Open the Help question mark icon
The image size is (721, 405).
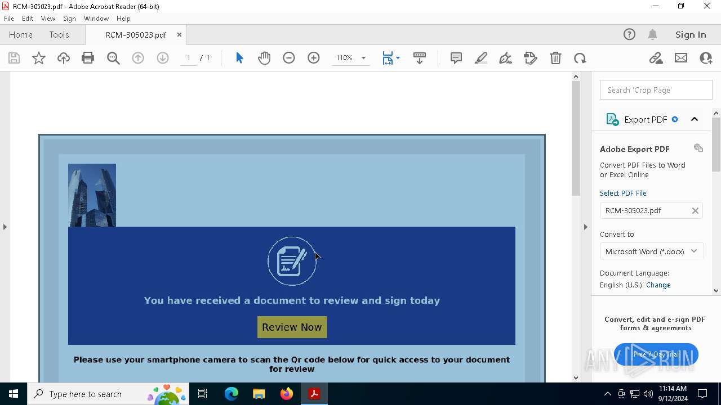(x=629, y=34)
